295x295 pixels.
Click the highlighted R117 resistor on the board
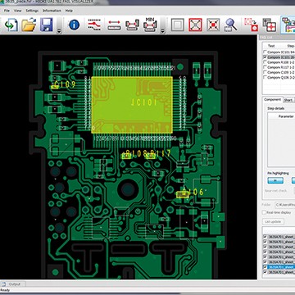151,157
